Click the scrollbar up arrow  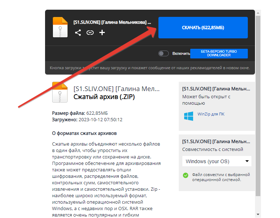[258, 13]
